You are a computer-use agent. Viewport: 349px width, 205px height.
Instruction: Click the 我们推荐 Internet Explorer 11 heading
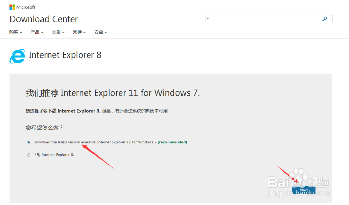pyautogui.click(x=113, y=93)
